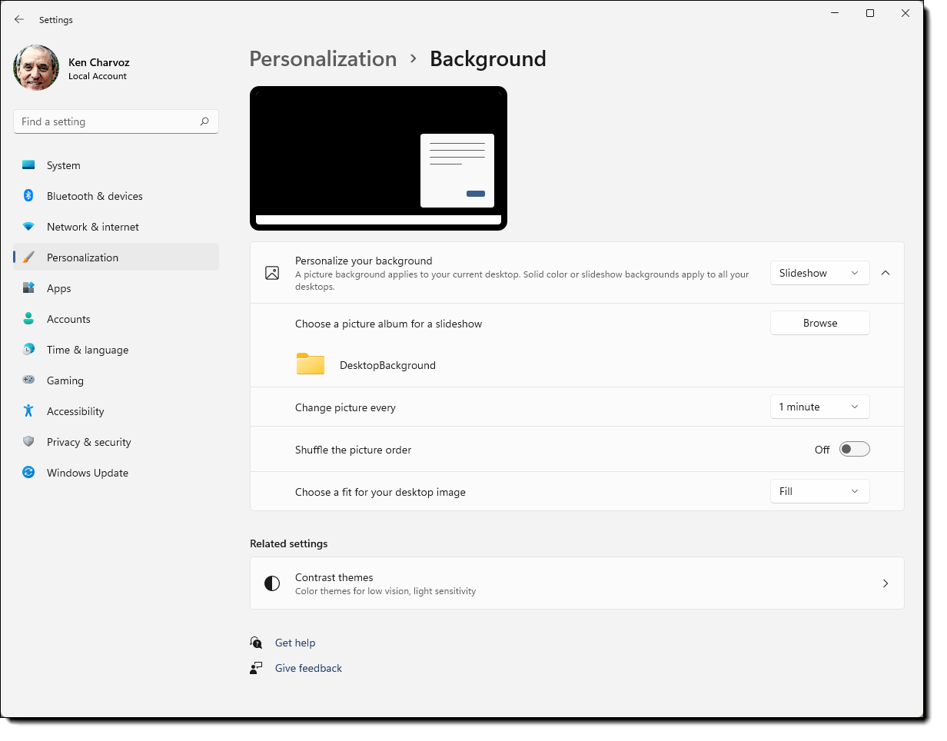This screenshot has height=741, width=947.
Task: Select Network & internet category
Action: pos(116,227)
